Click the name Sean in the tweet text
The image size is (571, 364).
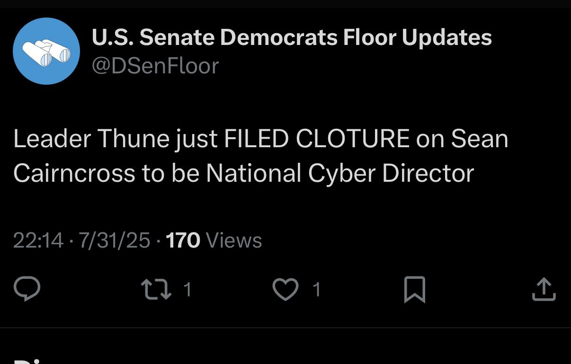click(x=479, y=139)
